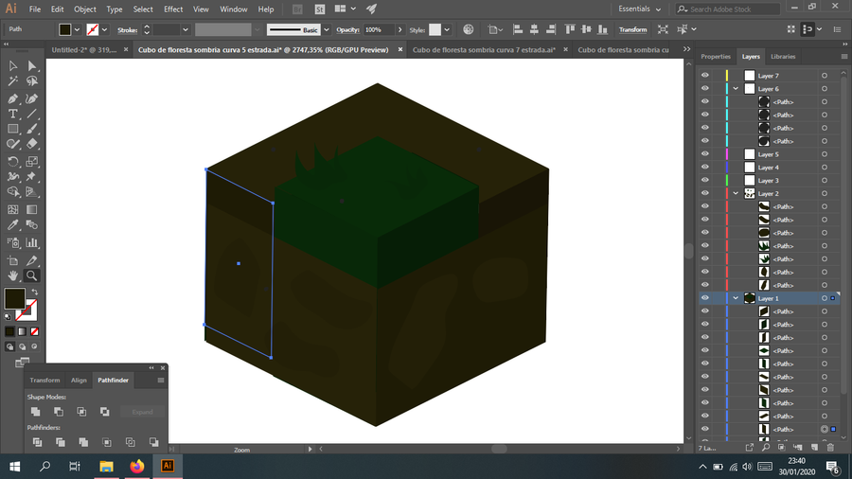Select the Rotate tool
The height and width of the screenshot is (479, 852).
tap(12, 161)
